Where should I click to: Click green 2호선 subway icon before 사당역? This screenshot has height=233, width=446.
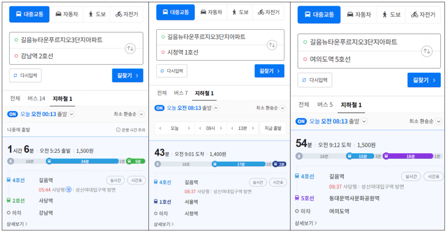[x=9, y=200]
